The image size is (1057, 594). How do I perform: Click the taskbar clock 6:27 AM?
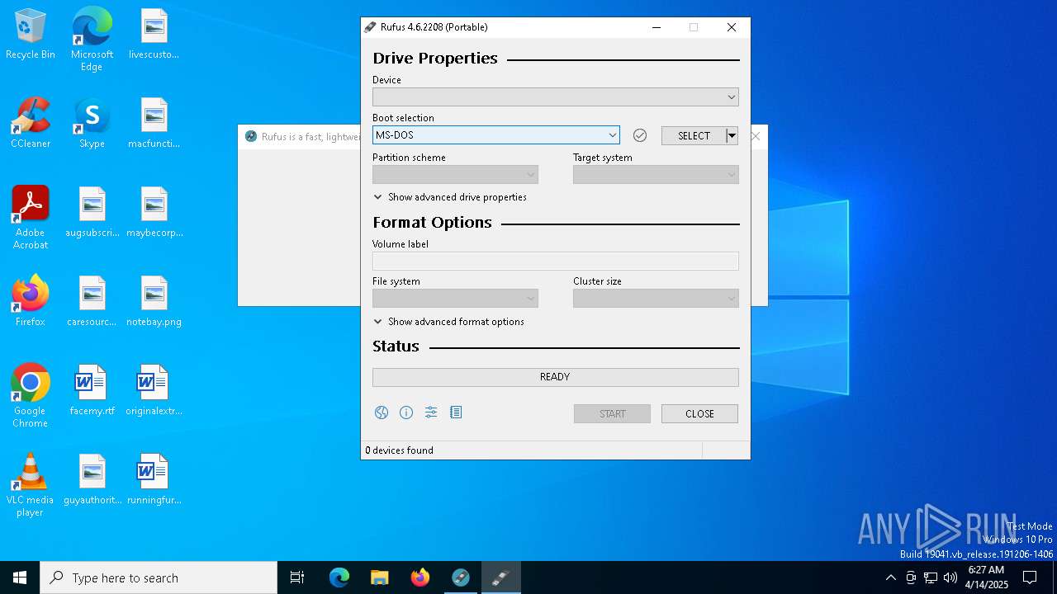click(x=986, y=570)
